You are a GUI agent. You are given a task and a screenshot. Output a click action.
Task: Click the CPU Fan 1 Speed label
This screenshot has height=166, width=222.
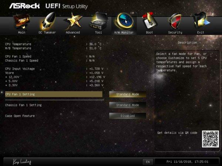click(18, 56)
